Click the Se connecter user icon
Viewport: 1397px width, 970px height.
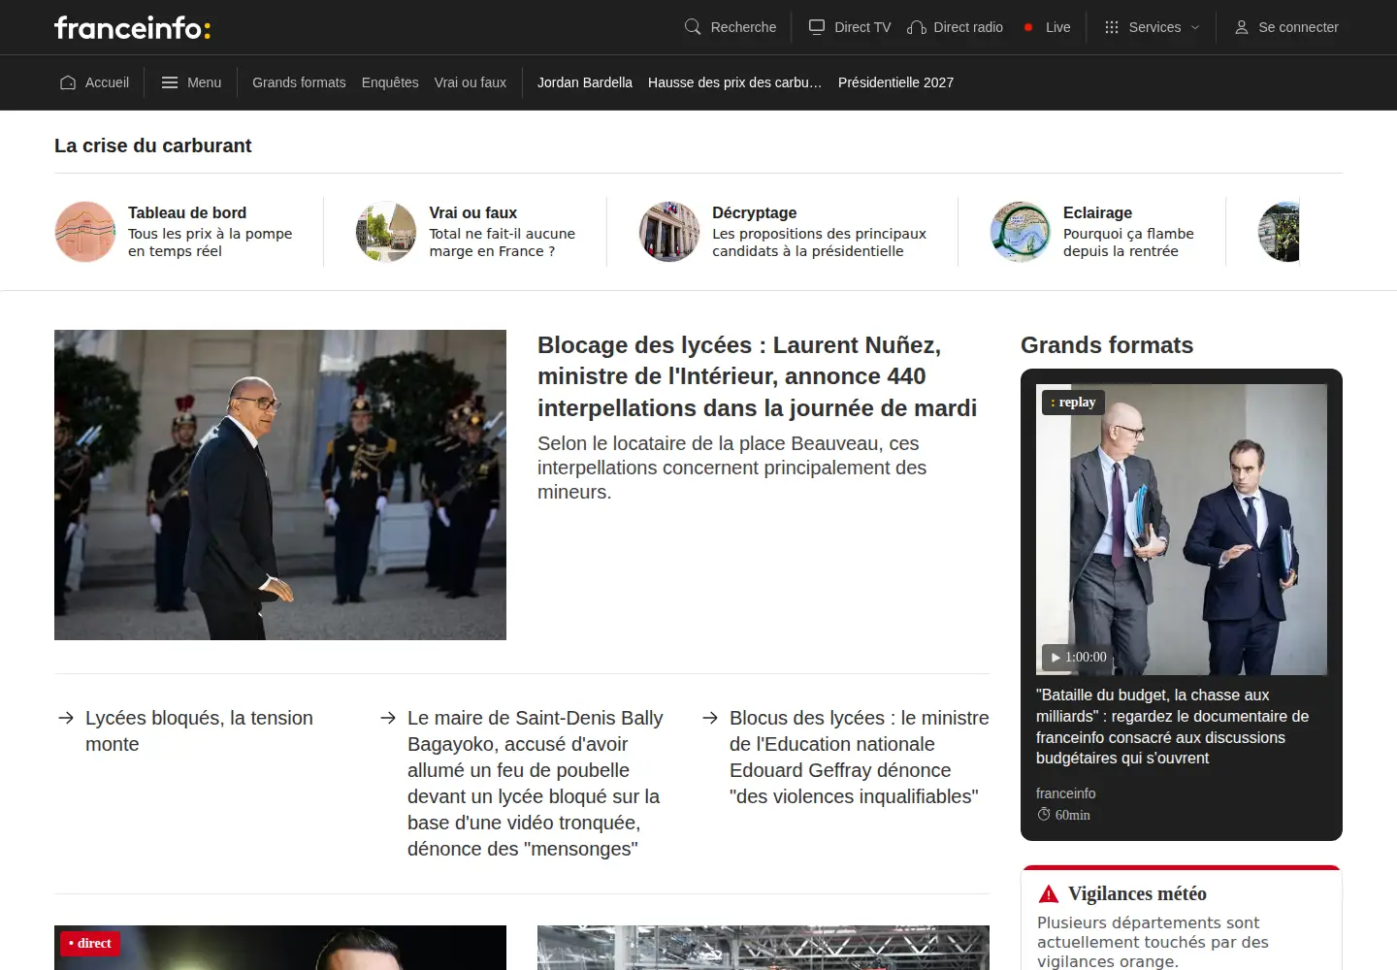pyautogui.click(x=1242, y=27)
